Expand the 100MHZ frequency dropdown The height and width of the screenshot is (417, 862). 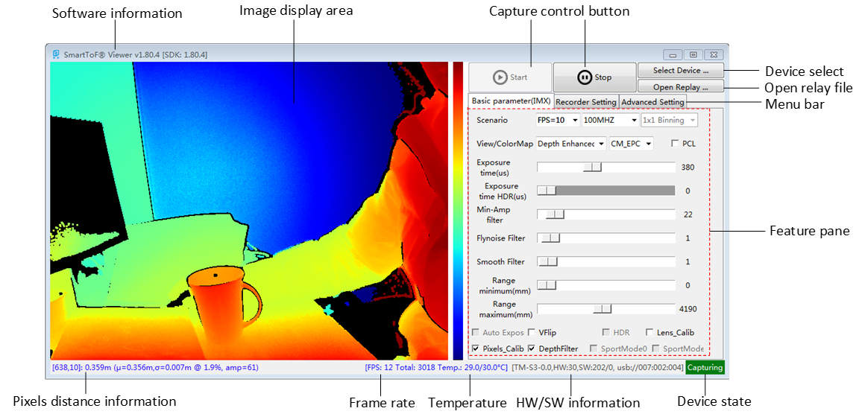point(610,120)
